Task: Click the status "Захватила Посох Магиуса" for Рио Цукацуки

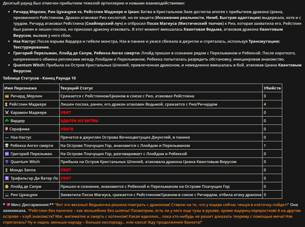Action: pos(161,195)
